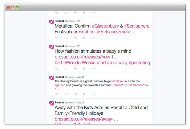Open the #fashion hashtag
Viewport: 190px width, 129px height.
pos(105,63)
